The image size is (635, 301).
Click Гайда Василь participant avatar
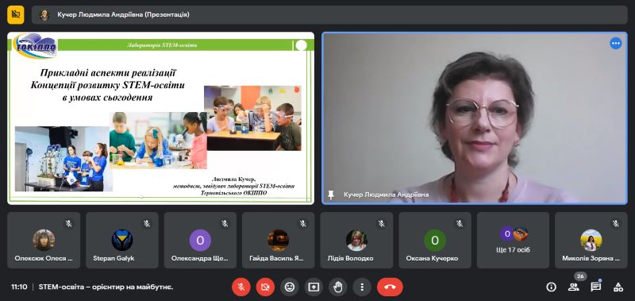click(279, 240)
